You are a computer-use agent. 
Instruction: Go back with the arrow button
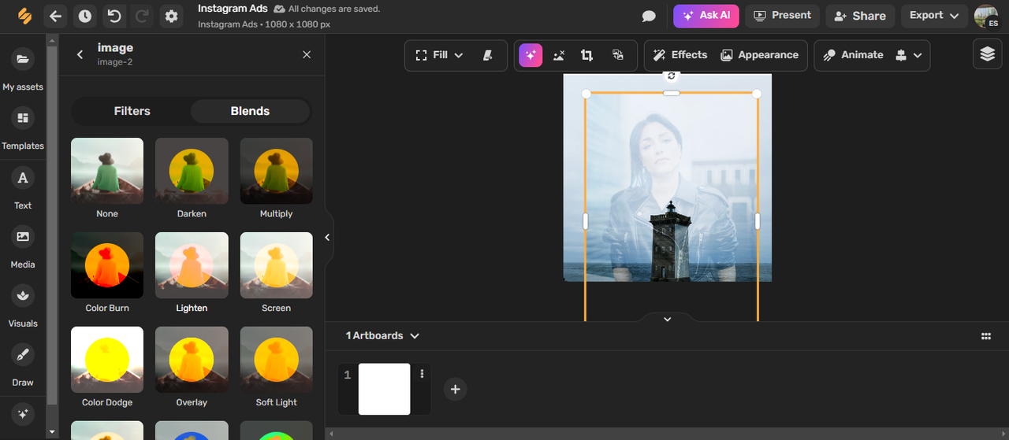point(55,16)
